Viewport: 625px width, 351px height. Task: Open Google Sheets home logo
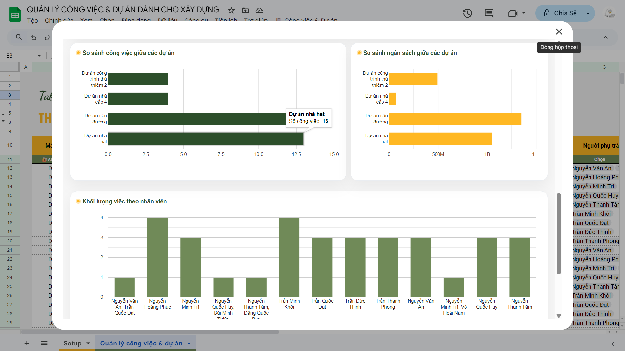[x=15, y=15]
